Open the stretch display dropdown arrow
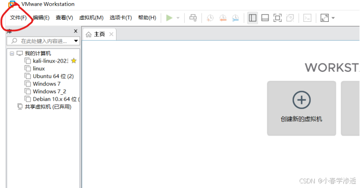360x188 pixels. [333, 18]
